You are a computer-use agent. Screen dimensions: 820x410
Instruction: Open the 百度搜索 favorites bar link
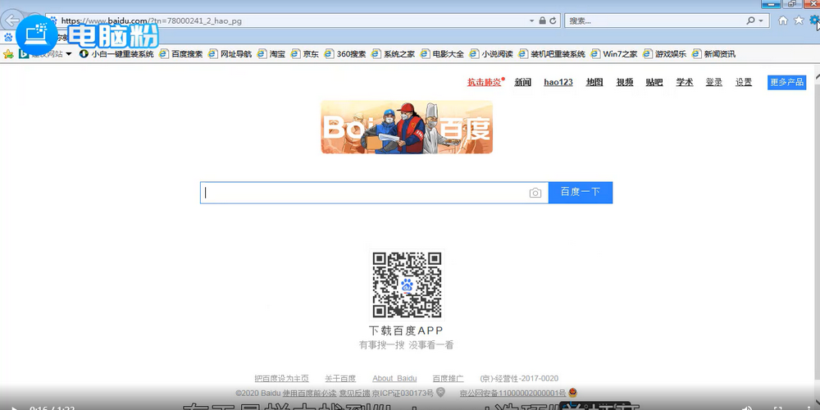click(181, 54)
